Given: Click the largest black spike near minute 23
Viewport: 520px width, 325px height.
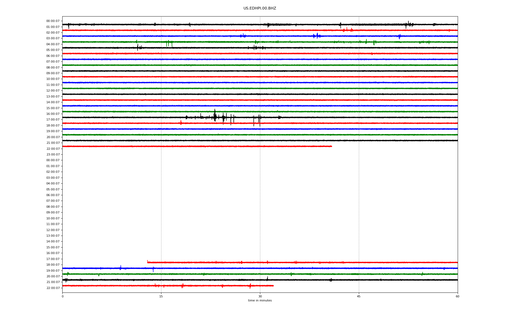Looking at the screenshot, I should [215, 115].
